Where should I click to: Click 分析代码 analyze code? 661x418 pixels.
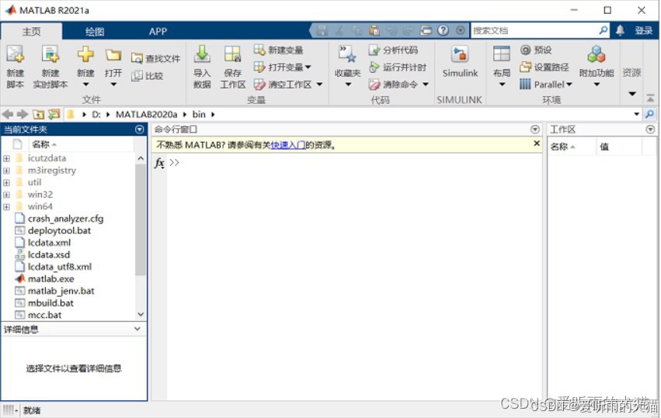coord(393,50)
